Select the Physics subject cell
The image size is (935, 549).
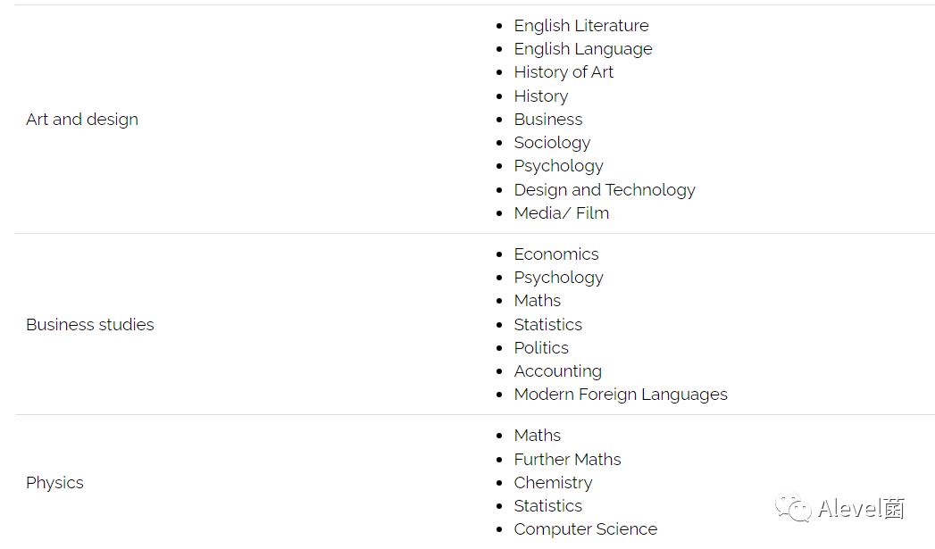[54, 482]
